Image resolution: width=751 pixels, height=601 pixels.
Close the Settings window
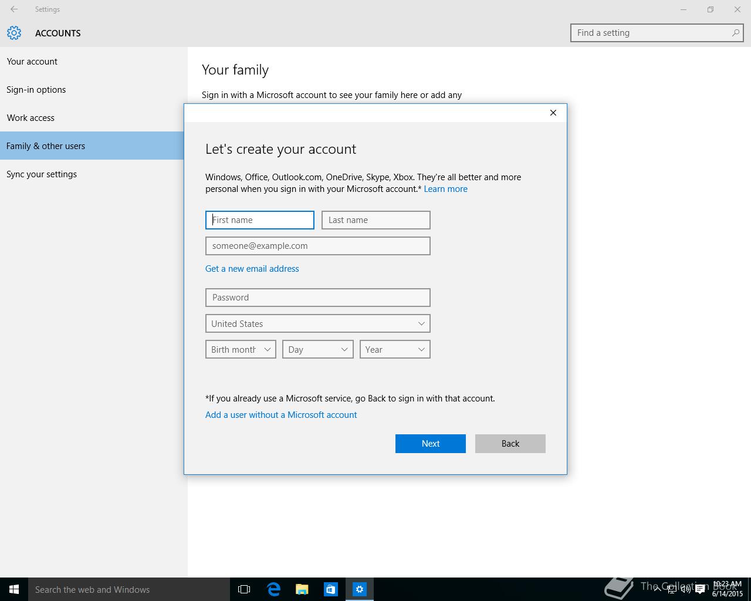point(738,9)
